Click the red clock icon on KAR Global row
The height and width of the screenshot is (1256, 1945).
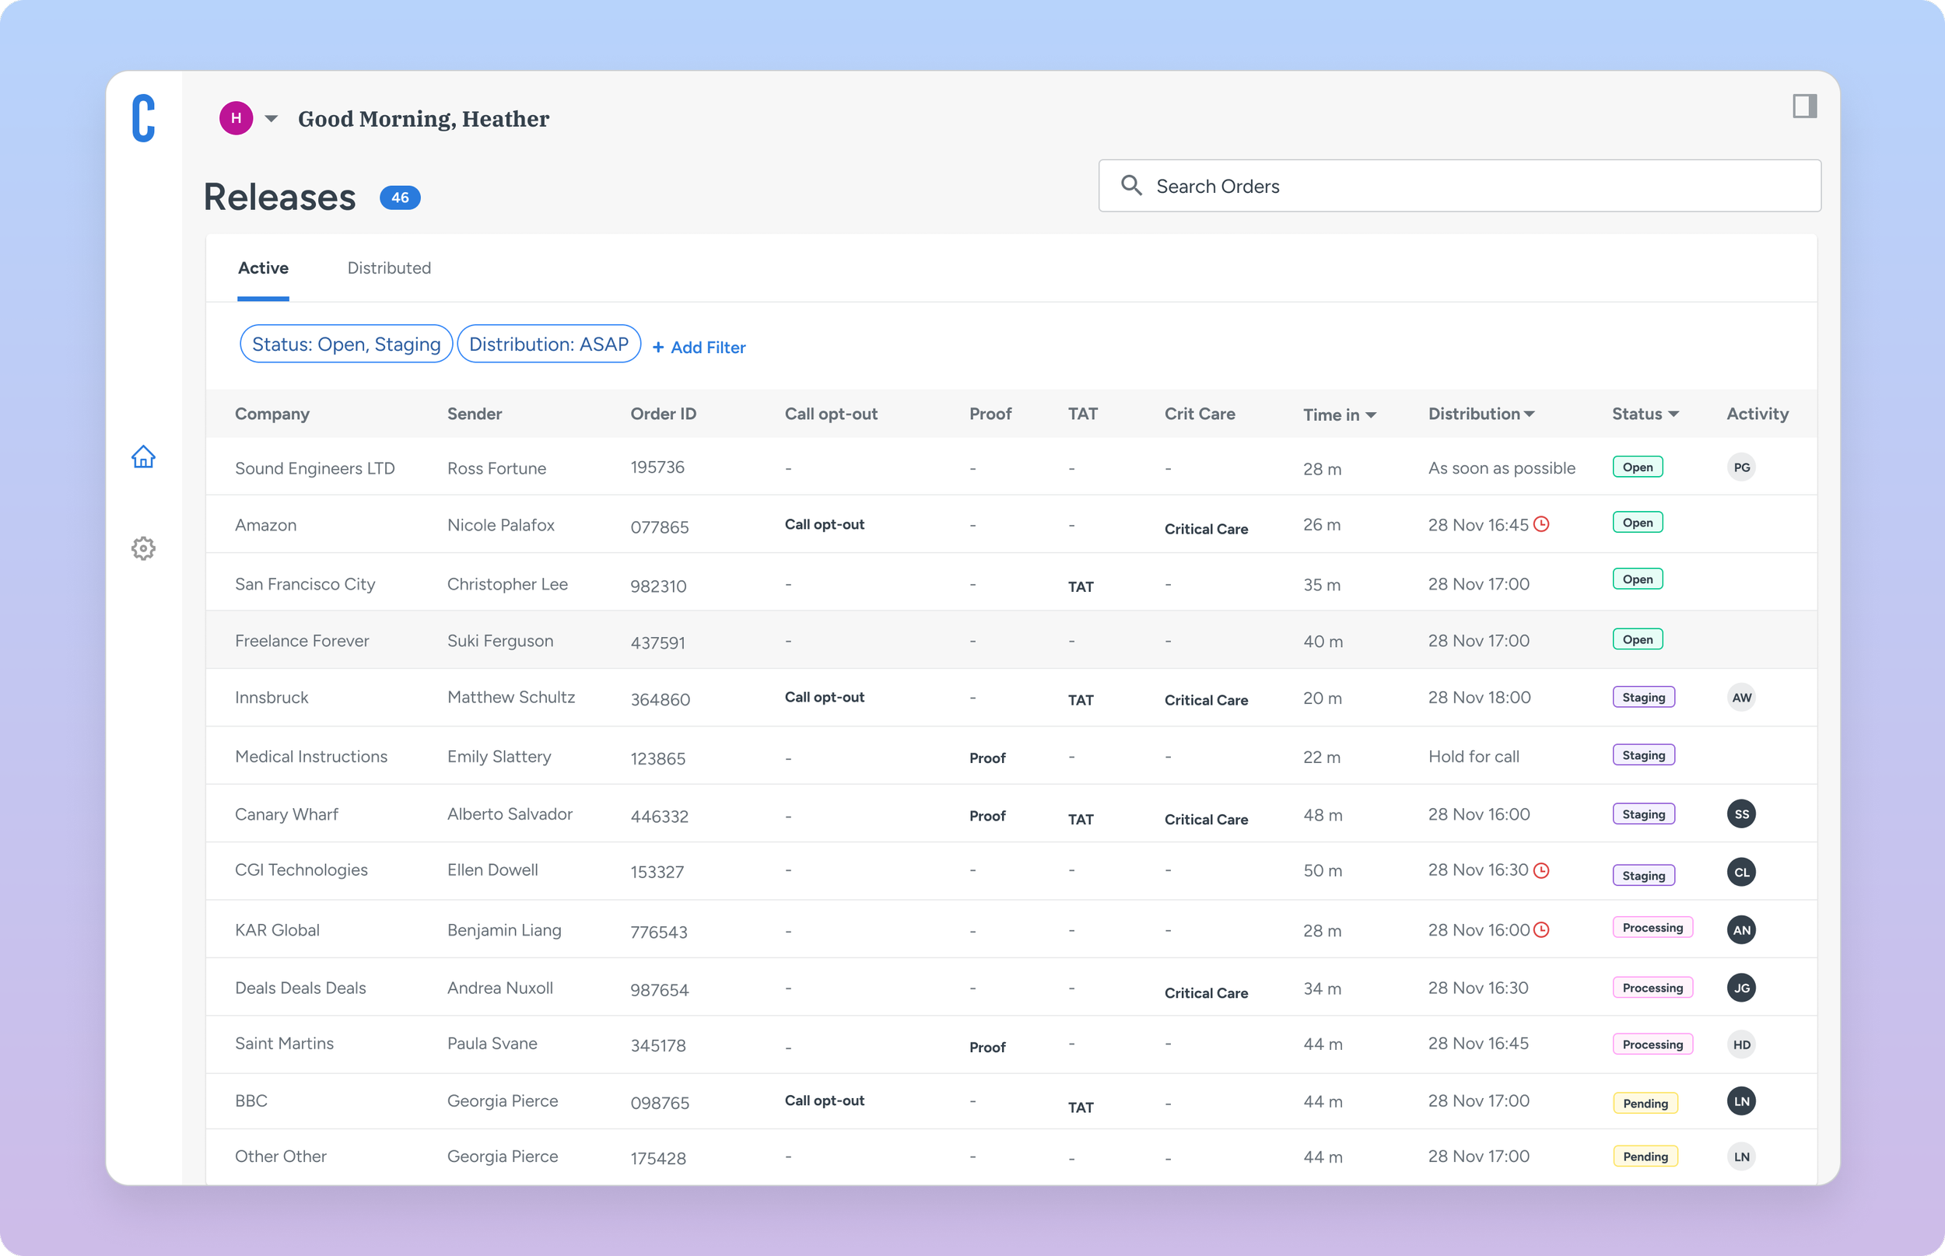point(1541,930)
